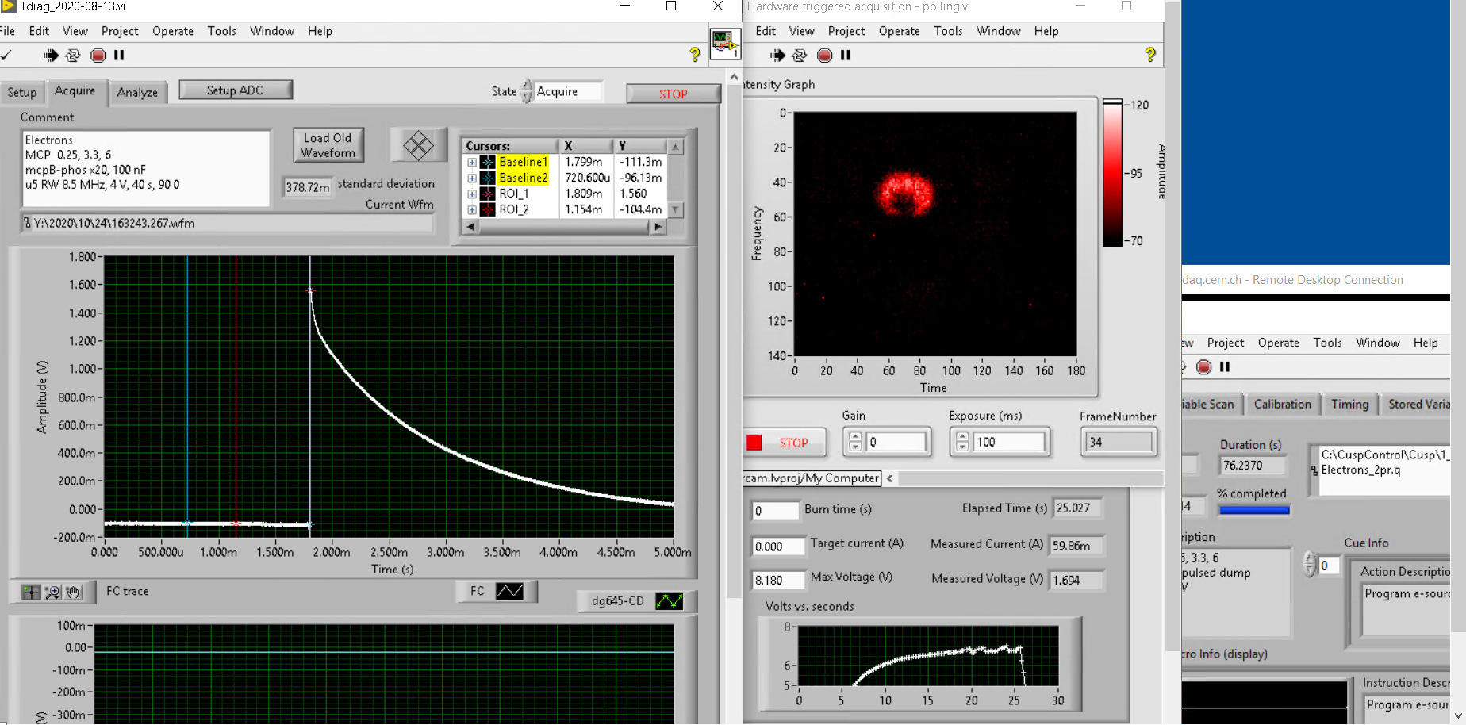Toggle the dg645-CD plot legend style
1466x725 pixels.
pyautogui.click(x=669, y=601)
